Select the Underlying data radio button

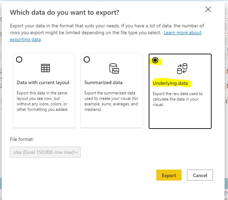click(155, 61)
